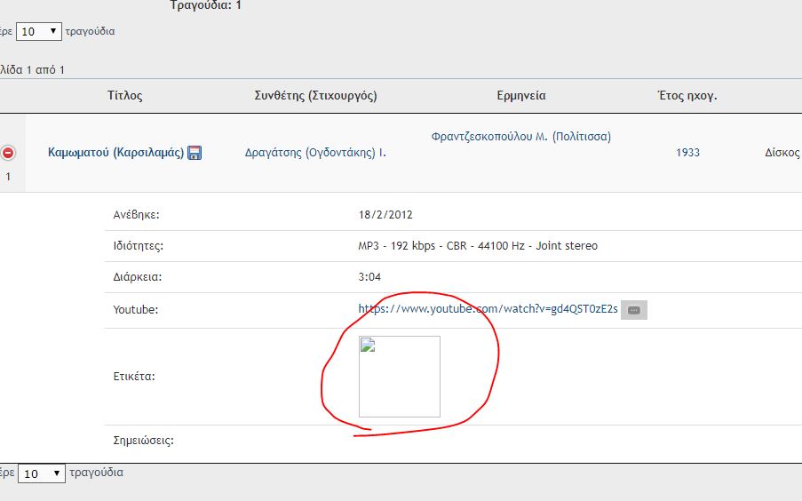
Task: Open the song Καμωματού (Καρσιλαμάς) link
Action: [115, 153]
